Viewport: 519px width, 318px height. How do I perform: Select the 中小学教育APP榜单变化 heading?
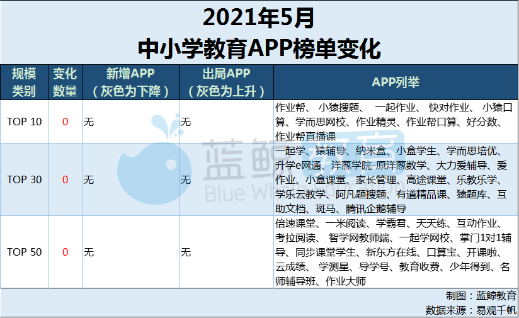click(259, 48)
